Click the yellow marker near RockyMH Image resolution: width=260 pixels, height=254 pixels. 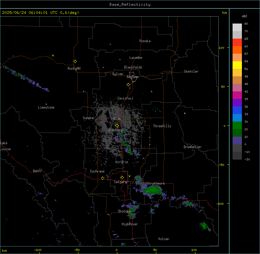[75, 62]
